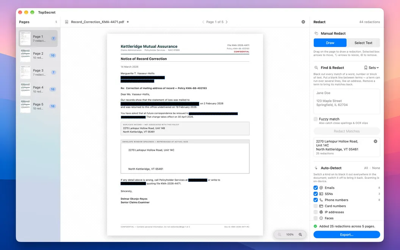Open Page 3 in the sidebar
This screenshot has height=250, width=400.
click(38, 72)
